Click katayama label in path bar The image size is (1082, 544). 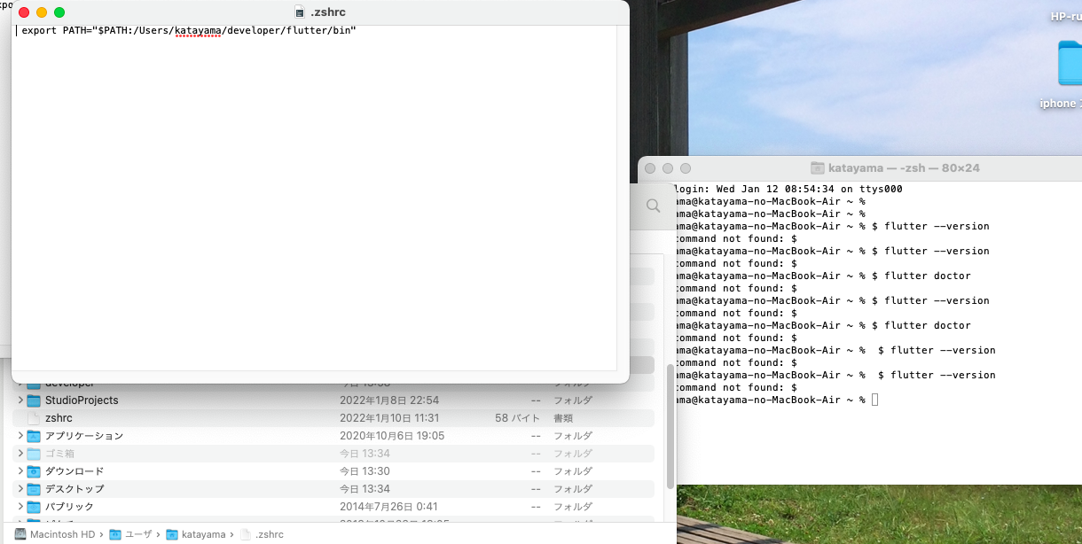206,534
